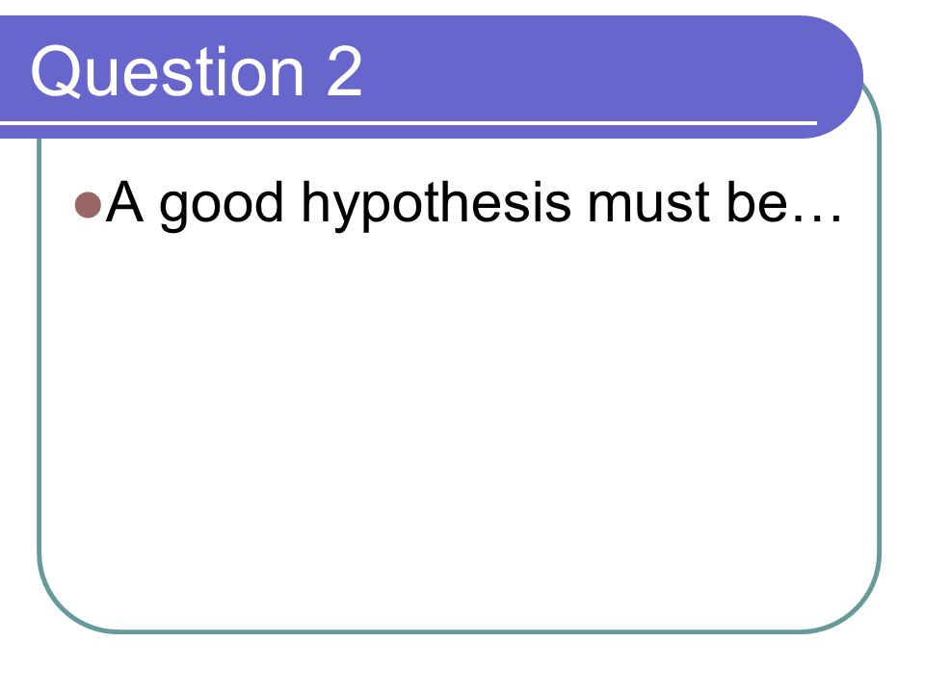Click the word 'be' in the bullet
Screen dimensions: 925x693
(757, 201)
